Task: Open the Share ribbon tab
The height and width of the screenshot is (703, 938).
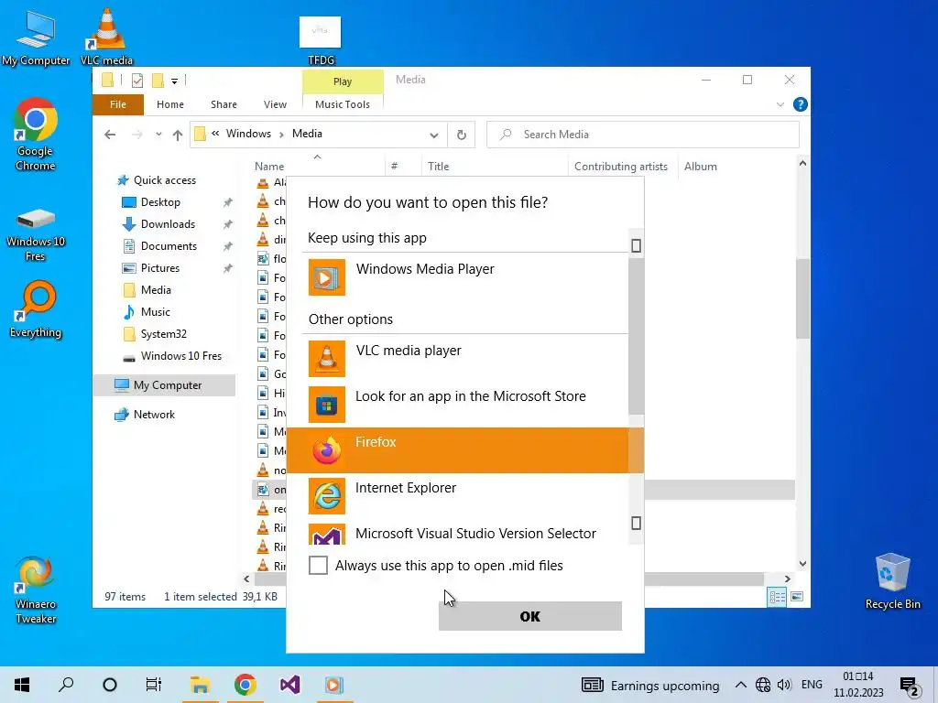Action: 224,104
